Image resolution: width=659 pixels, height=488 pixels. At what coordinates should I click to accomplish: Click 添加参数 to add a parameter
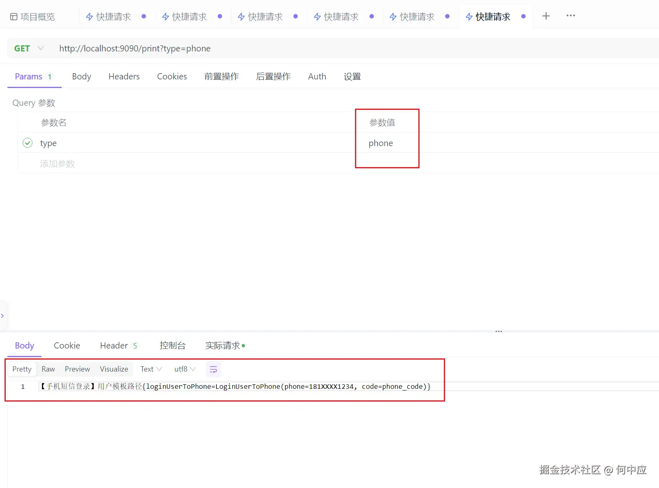click(x=57, y=163)
